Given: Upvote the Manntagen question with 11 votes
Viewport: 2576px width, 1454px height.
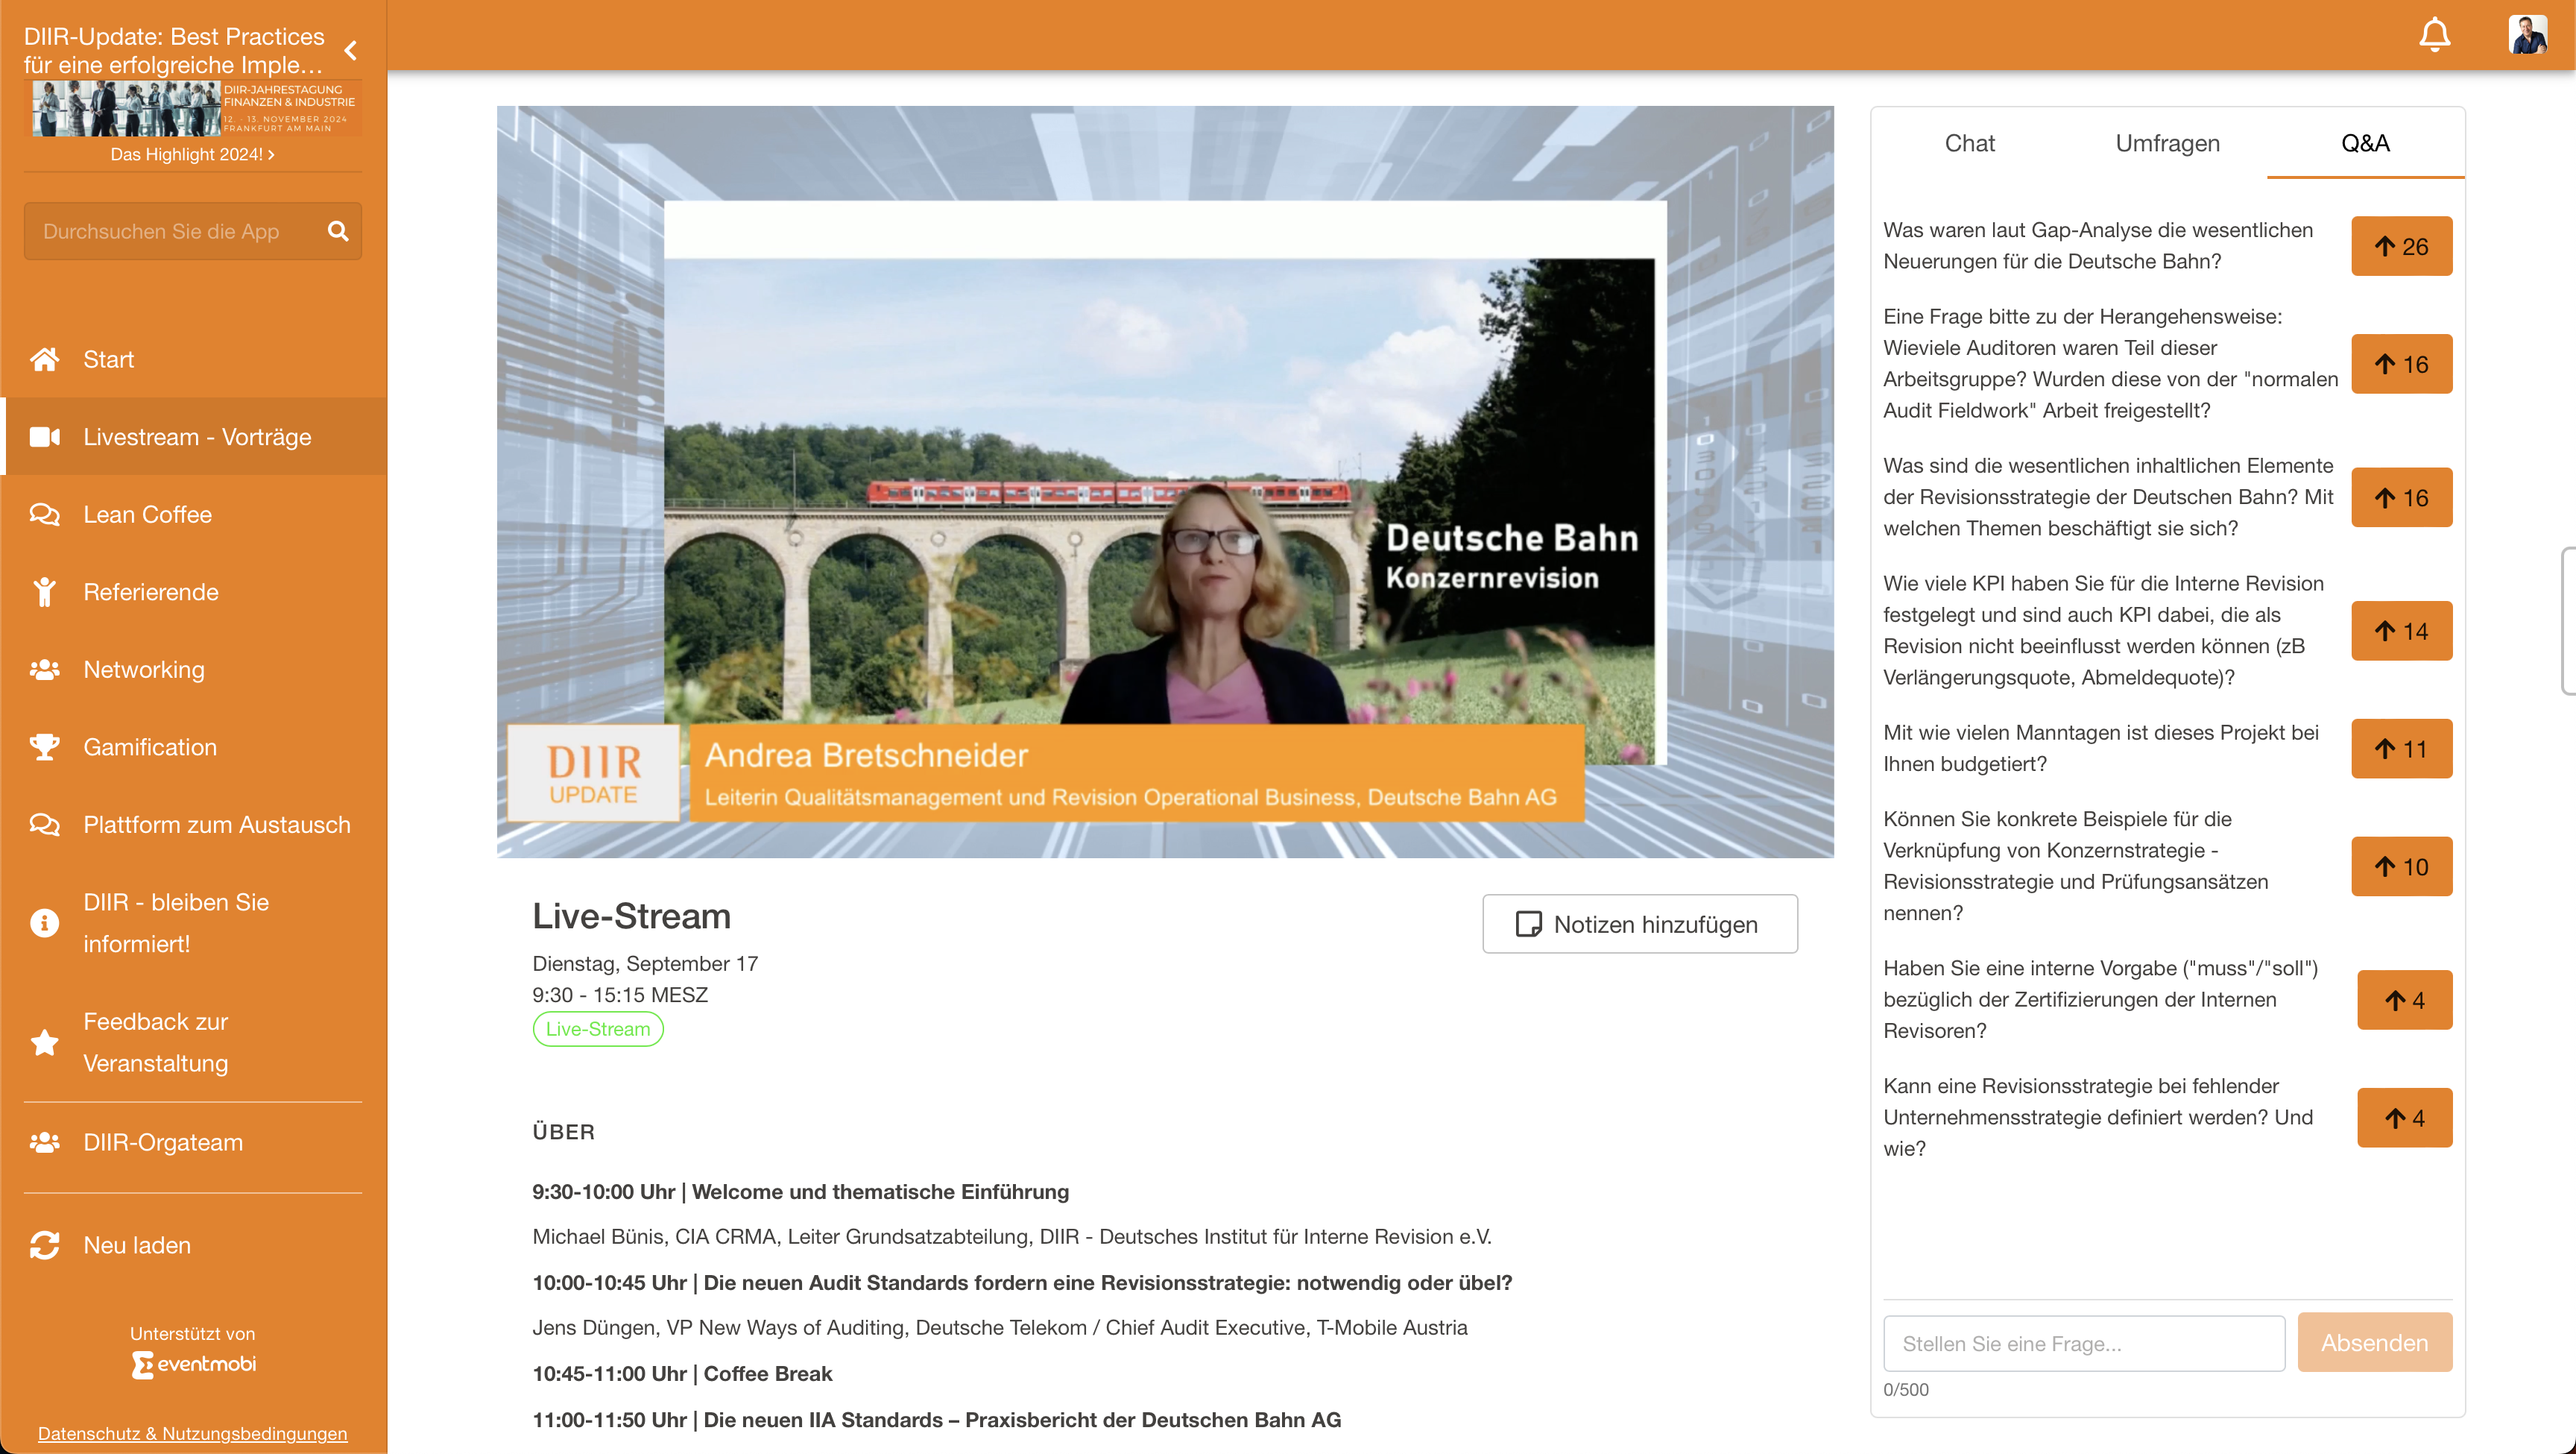Looking at the screenshot, I should (x=2401, y=749).
